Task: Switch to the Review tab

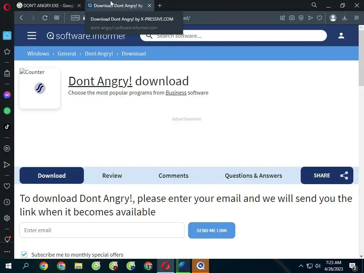Action: [x=112, y=176]
